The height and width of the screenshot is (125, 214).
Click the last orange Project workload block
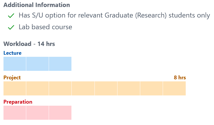pyautogui.click(x=174, y=88)
